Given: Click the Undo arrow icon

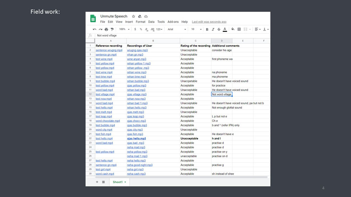Looking at the screenshot, I should click(x=94, y=29).
